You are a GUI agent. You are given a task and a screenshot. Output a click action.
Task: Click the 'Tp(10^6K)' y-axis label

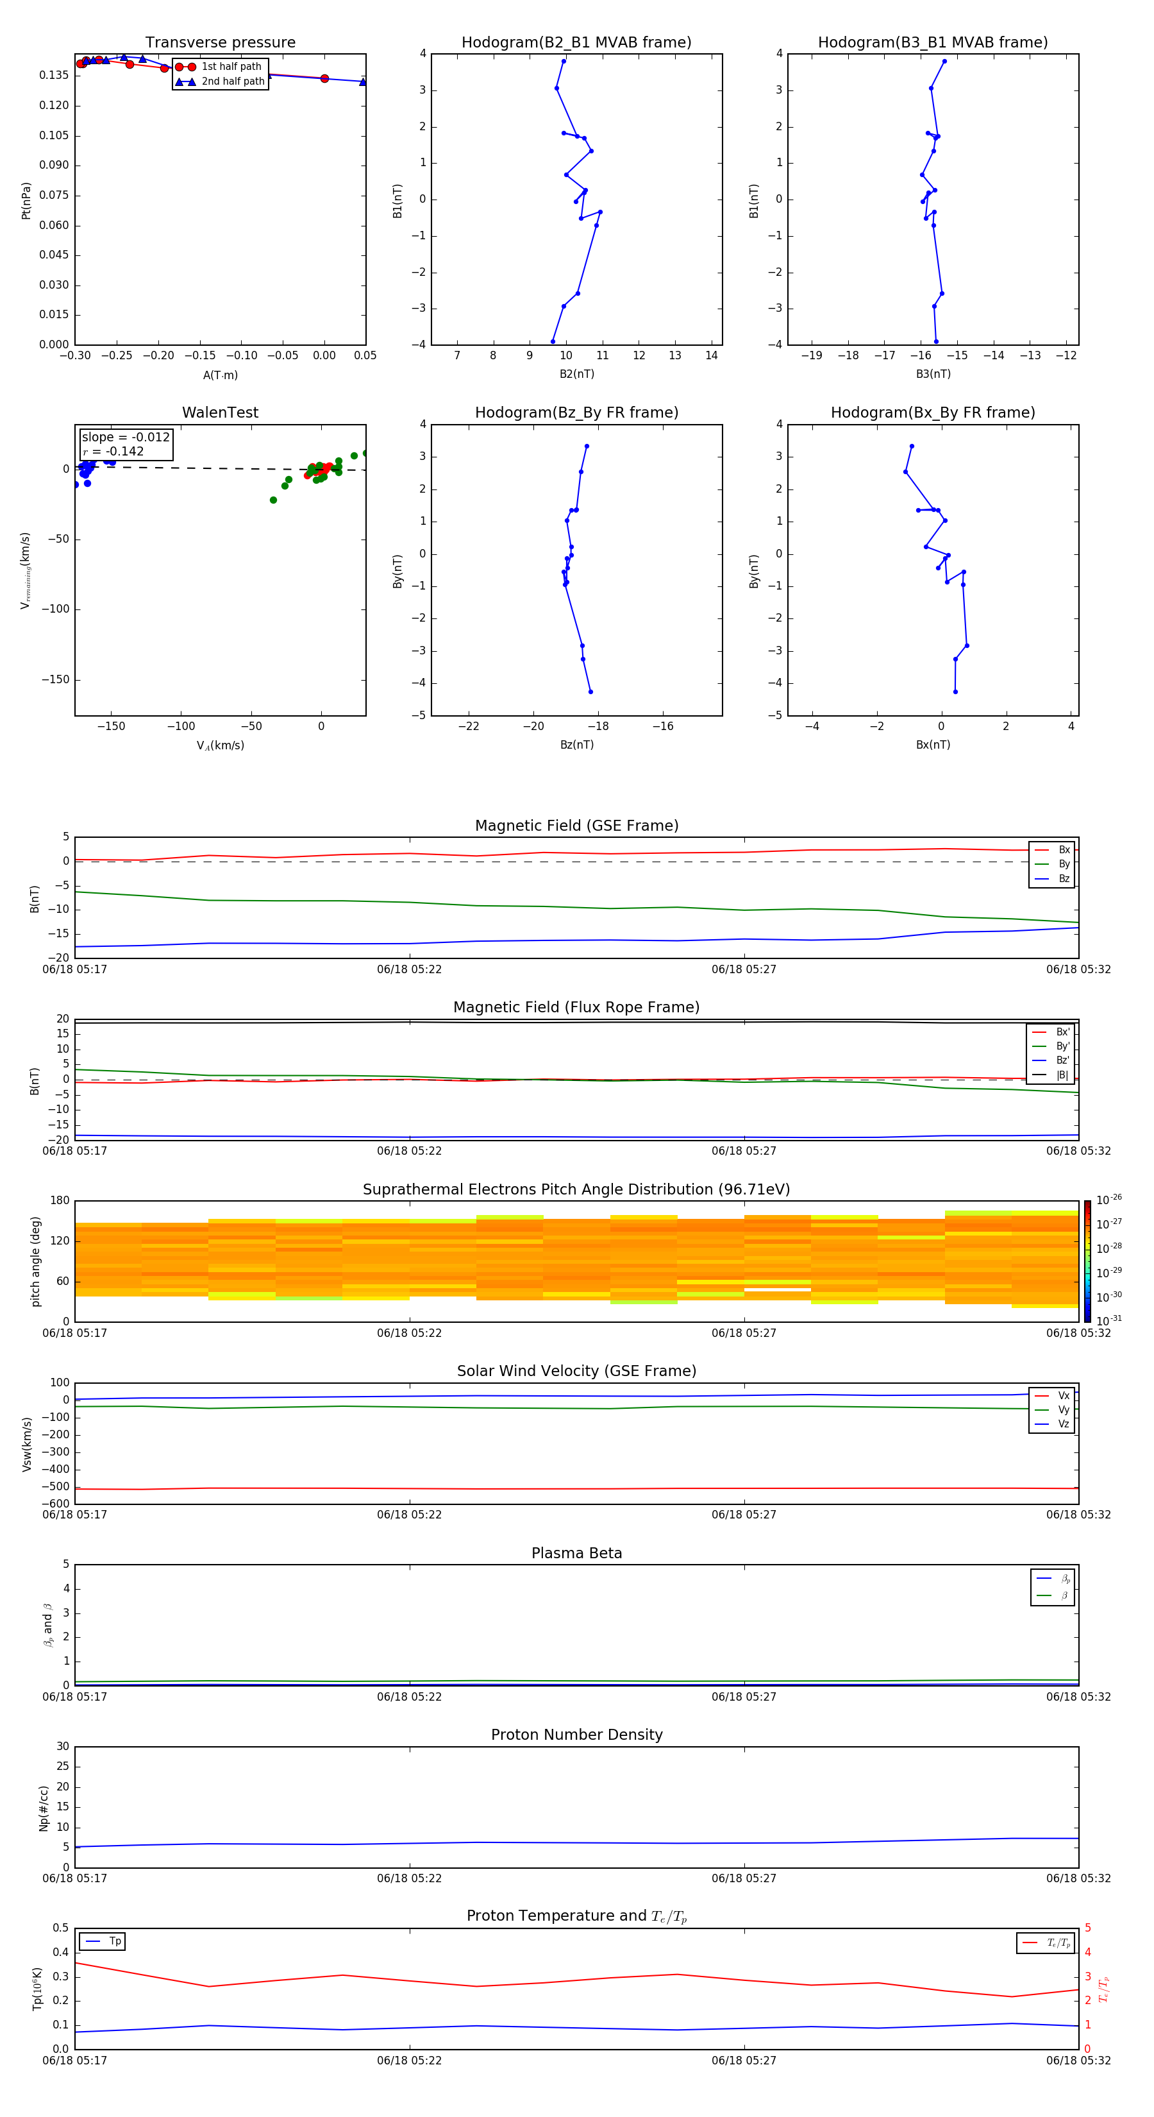click(37, 1989)
